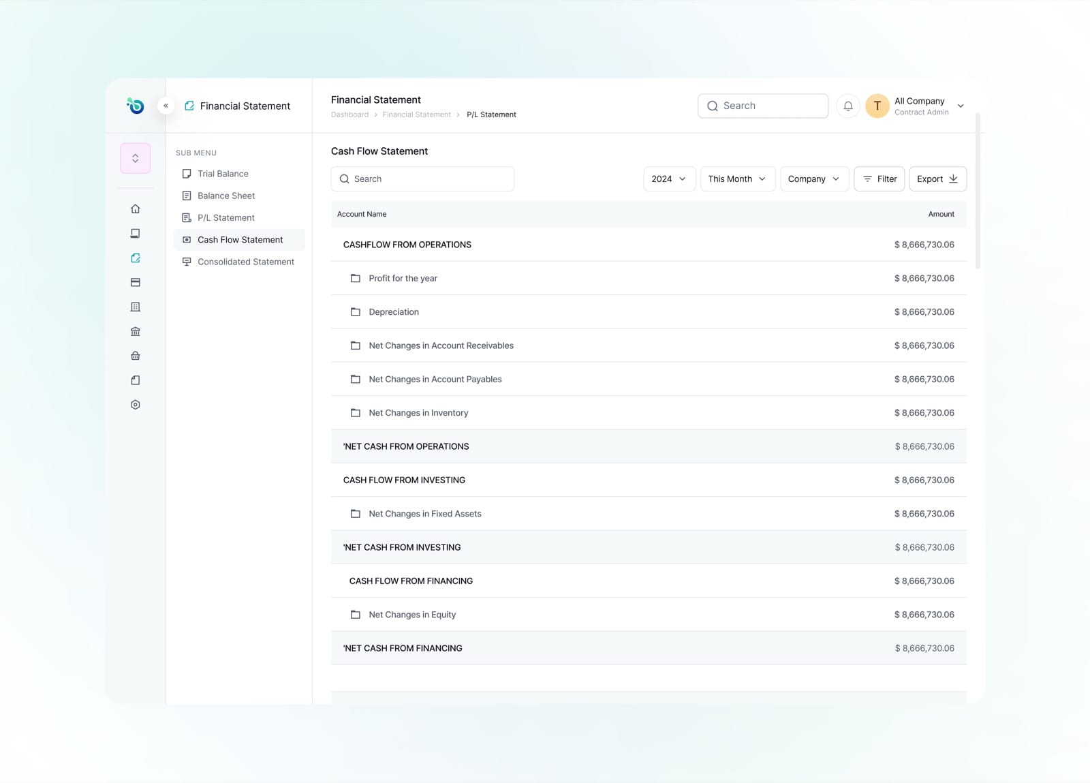Image resolution: width=1090 pixels, height=783 pixels.
Task: Click the 'NET CASH FROM INVESTING row
Action: coord(649,547)
